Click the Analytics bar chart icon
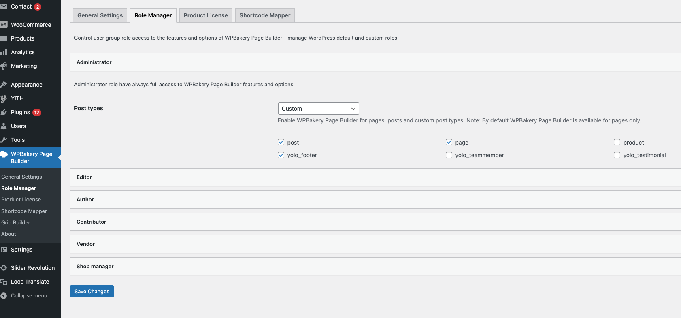Screen dimensions: 681x318 [4, 52]
